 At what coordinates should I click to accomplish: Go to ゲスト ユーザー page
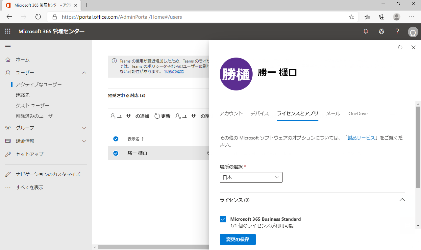tap(33, 106)
